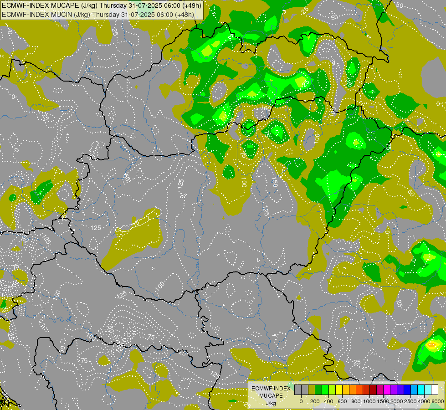This screenshot has height=410, width=446.
Task: Click the J/kg unit label in legend
Action: (x=271, y=404)
